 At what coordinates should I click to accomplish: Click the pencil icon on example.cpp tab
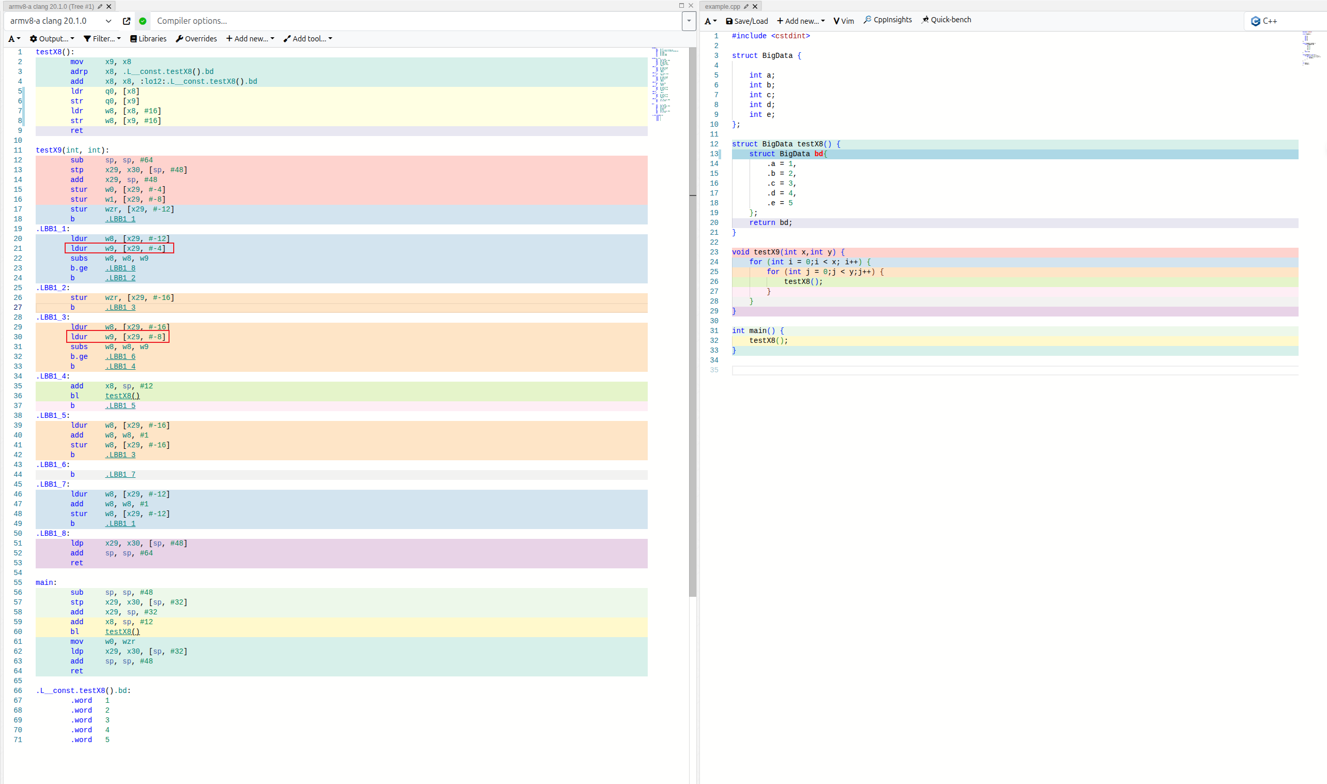tap(746, 6)
